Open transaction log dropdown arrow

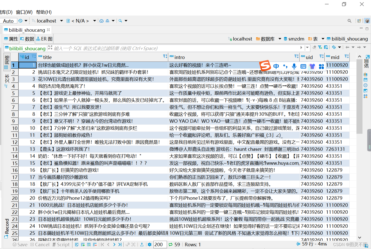[26, 21]
